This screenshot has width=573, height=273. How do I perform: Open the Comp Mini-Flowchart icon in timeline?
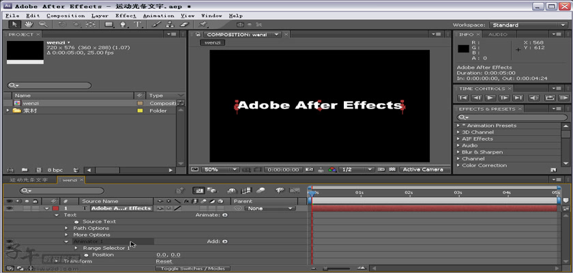[x=180, y=190]
